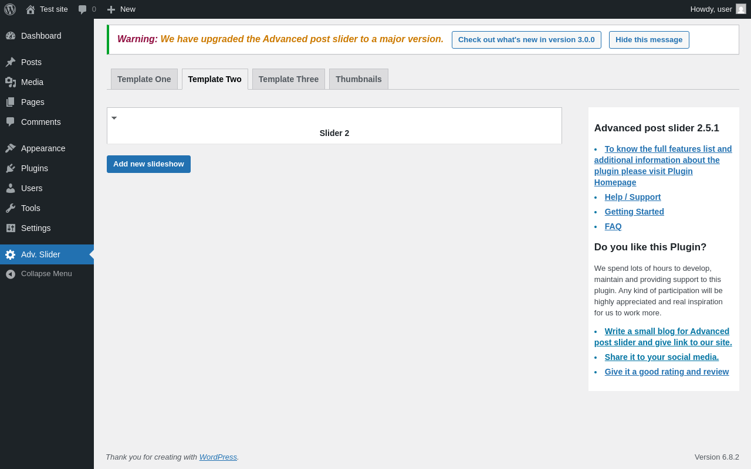Click the Dashboard gauge icon
This screenshot has height=469, width=751.
click(x=11, y=36)
